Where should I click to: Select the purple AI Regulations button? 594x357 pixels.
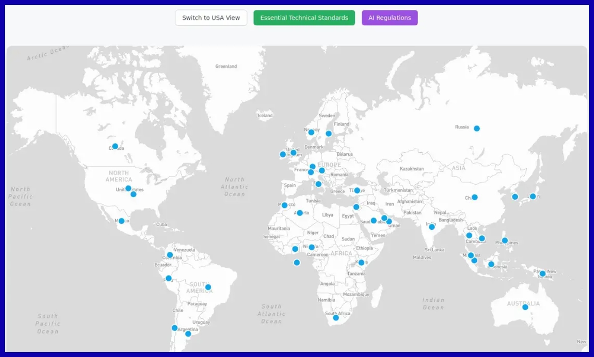pos(389,18)
